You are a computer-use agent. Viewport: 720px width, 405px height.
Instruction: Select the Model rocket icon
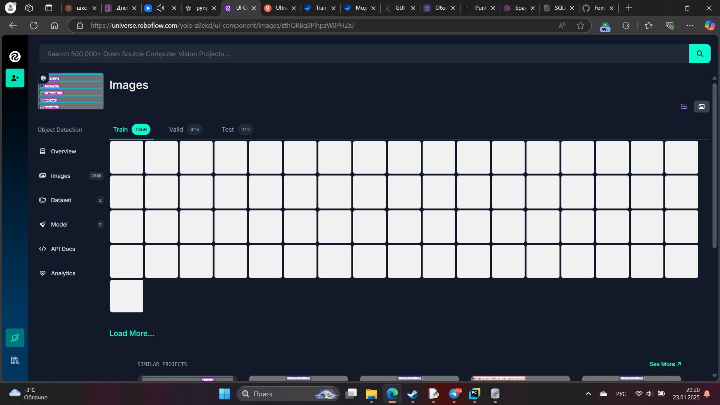tap(42, 224)
